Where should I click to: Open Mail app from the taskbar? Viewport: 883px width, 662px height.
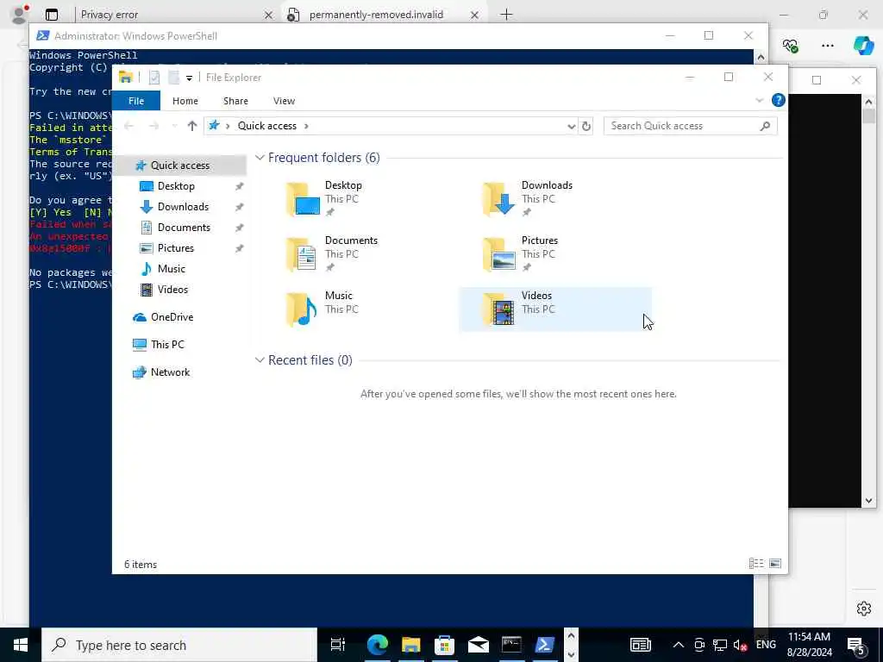pyautogui.click(x=478, y=645)
